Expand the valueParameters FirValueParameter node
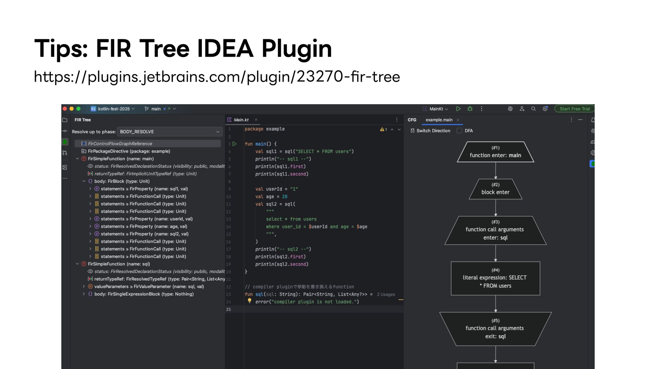This screenshot has width=656, height=369. coord(84,286)
